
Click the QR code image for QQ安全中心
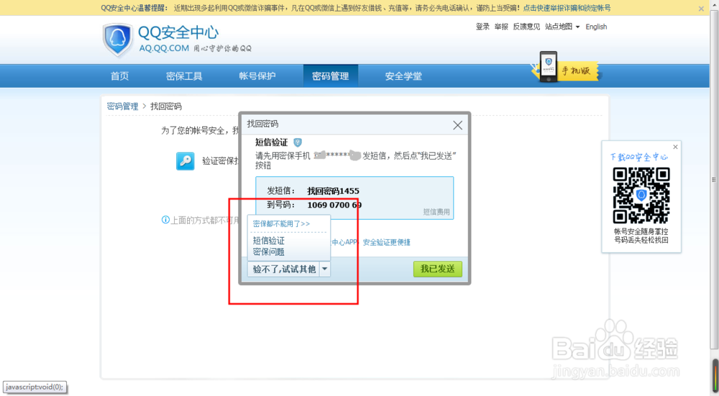click(x=641, y=195)
